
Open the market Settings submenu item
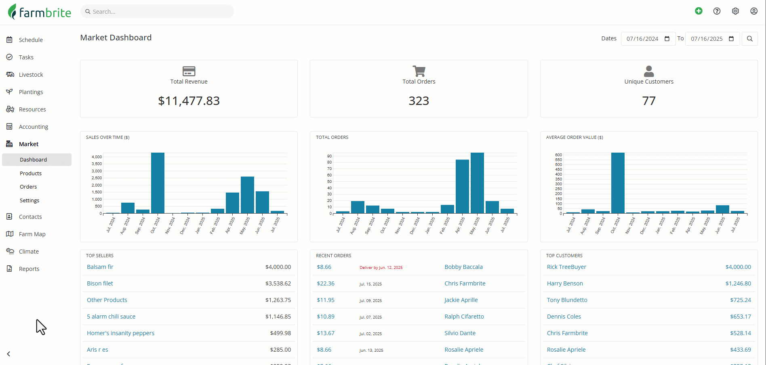pos(29,200)
